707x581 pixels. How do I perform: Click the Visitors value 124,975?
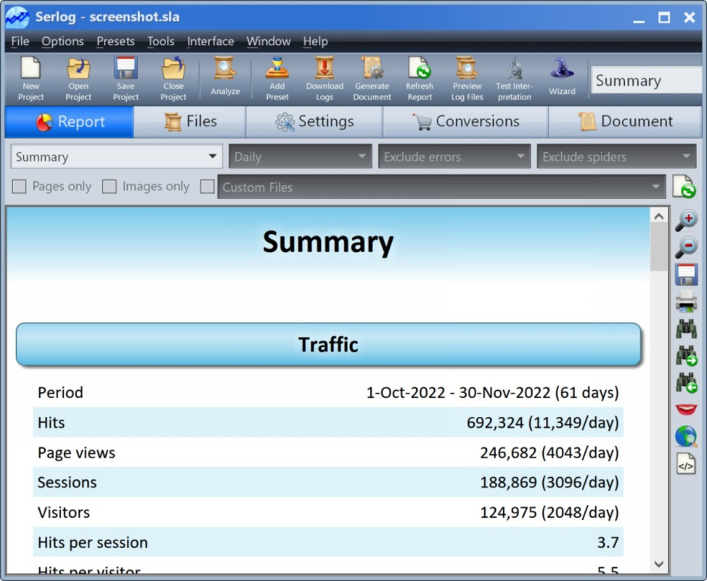click(508, 513)
